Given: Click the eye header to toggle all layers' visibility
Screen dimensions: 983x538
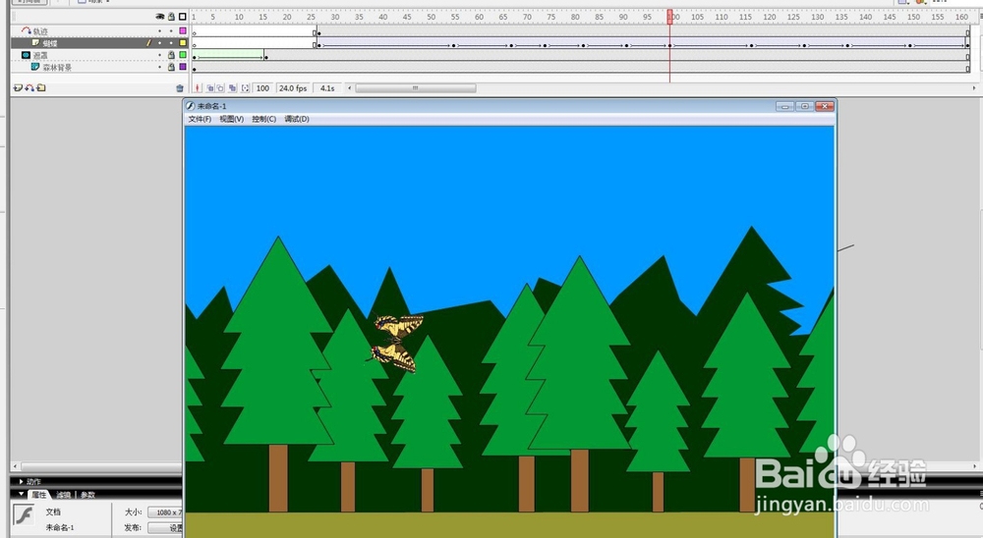Looking at the screenshot, I should (160, 17).
